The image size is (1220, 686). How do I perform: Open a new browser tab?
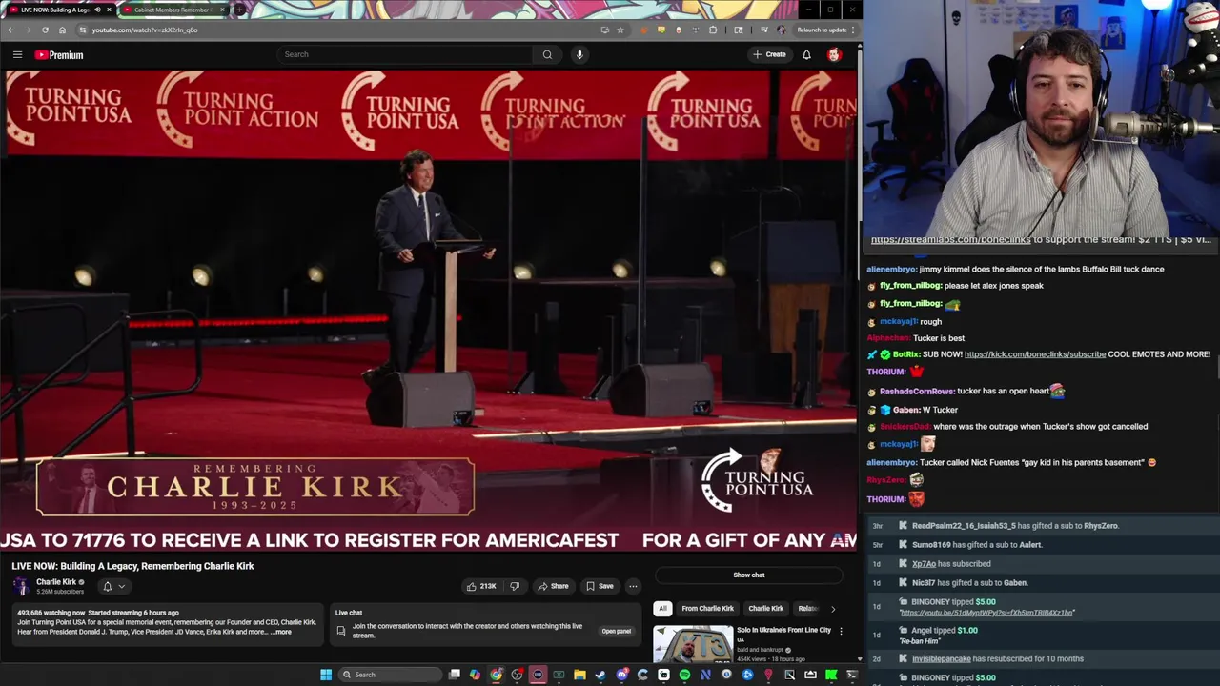[240, 10]
